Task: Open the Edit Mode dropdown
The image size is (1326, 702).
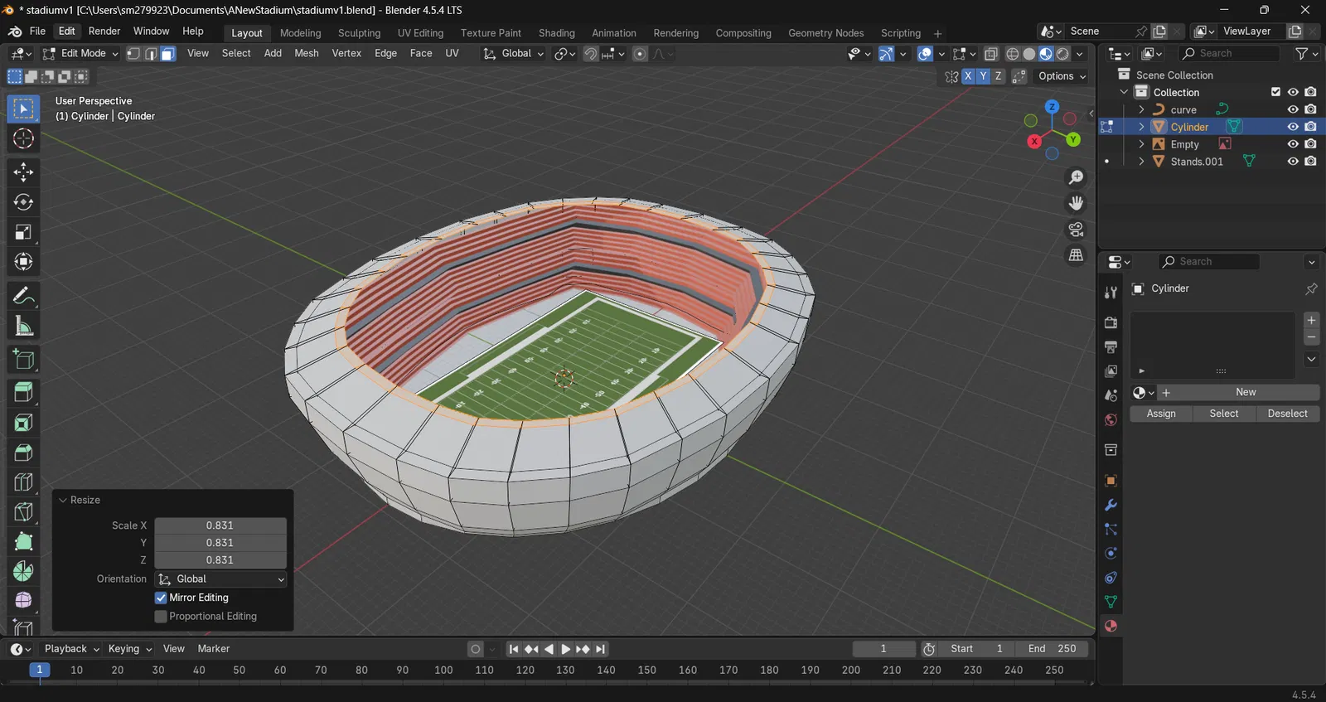Action: (80, 54)
